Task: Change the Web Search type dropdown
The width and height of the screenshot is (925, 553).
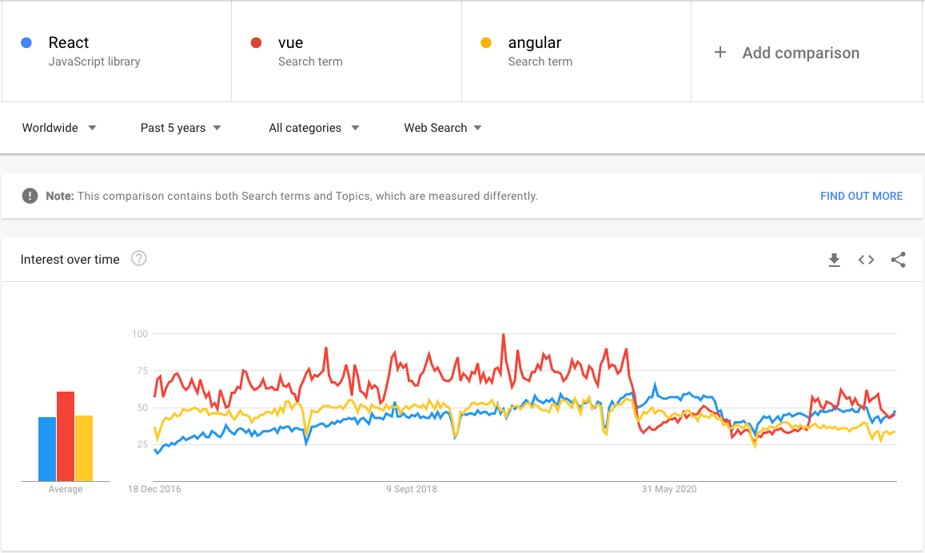Action: (x=442, y=128)
